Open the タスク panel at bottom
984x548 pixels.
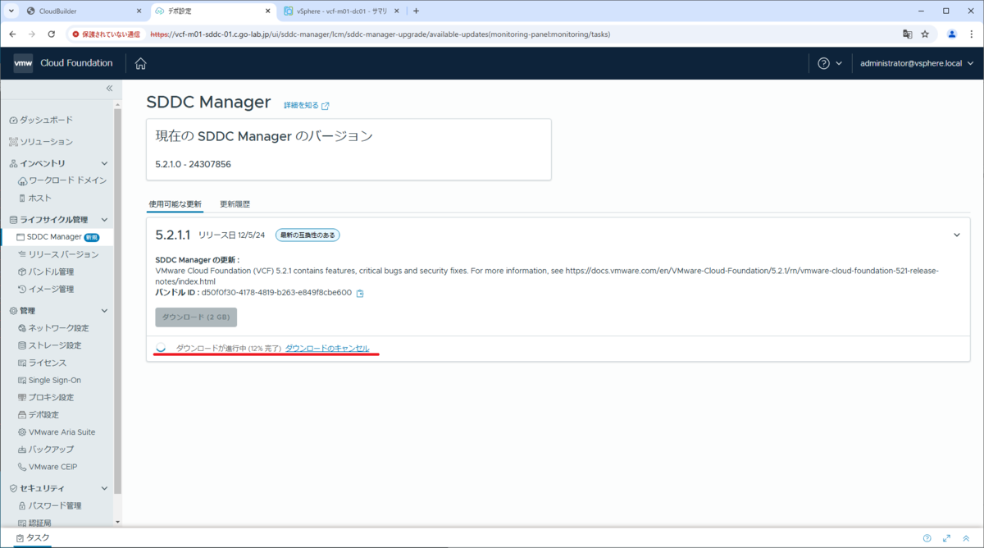click(x=33, y=538)
